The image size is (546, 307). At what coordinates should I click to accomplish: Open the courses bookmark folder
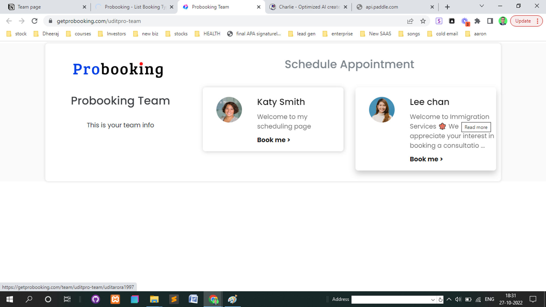tap(79, 34)
